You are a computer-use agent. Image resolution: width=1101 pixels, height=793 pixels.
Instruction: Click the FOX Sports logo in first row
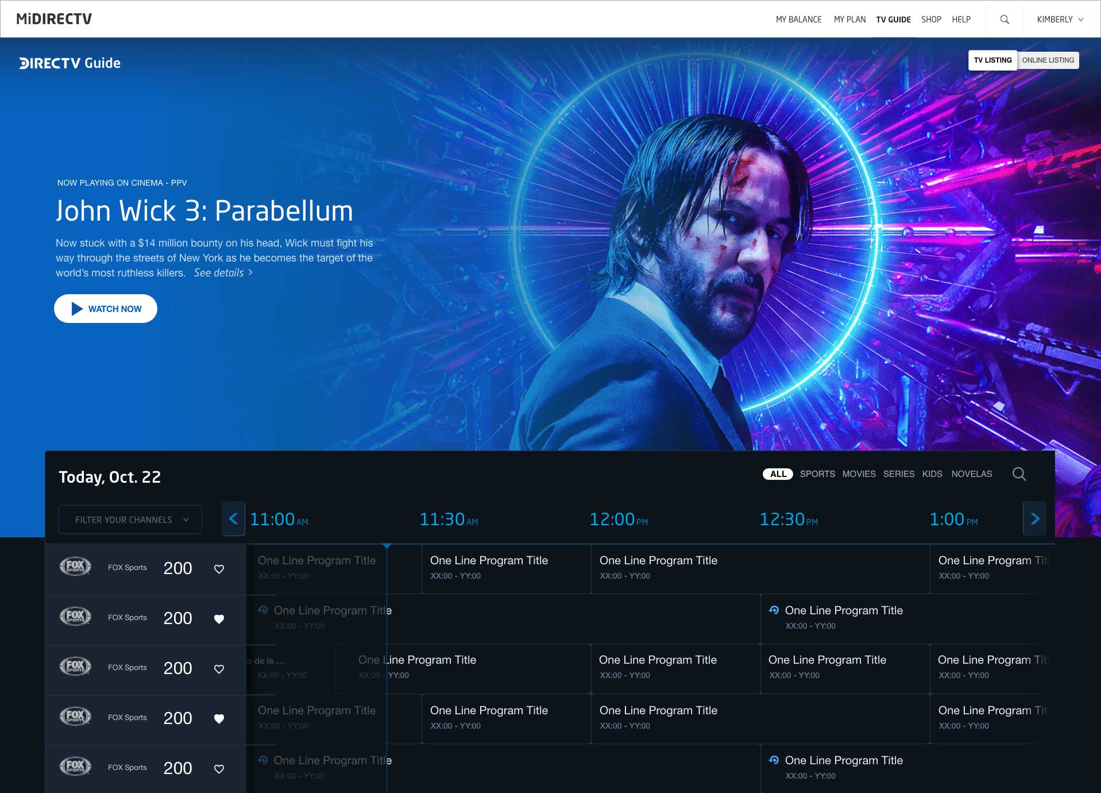click(x=75, y=567)
